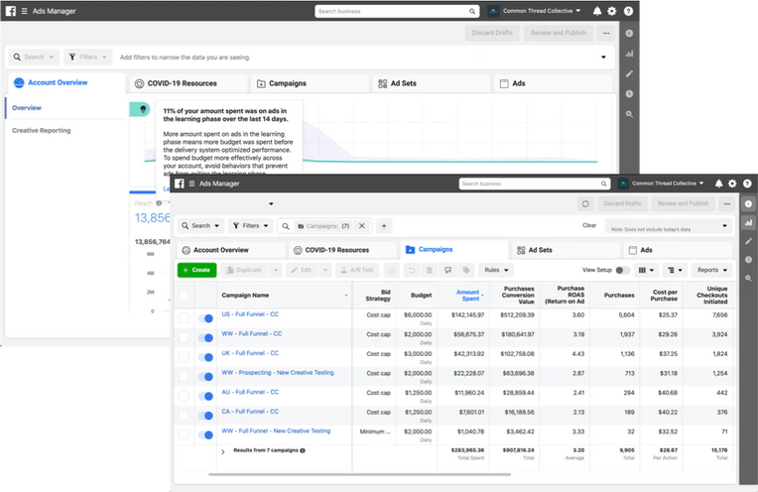This screenshot has width=758, height=492.
Task: Open the AU - Full Funnel - CC campaign link
Action: pyautogui.click(x=250, y=392)
